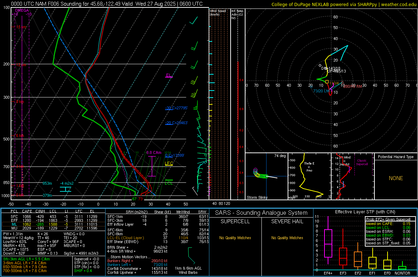Click the SFC parcel row label

(14, 217)
